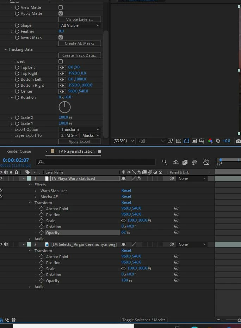Expand Audio group under layer 2
The width and height of the screenshot is (241, 328).
[x=30, y=287]
